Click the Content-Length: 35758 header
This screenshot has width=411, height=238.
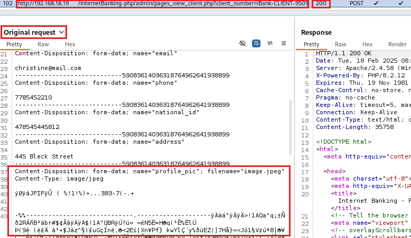click(354, 127)
